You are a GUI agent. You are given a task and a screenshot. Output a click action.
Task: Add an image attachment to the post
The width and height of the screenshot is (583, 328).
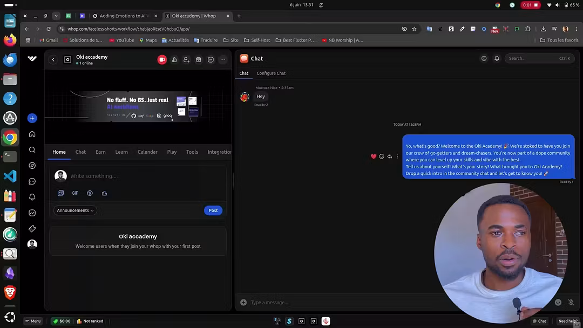(60, 193)
